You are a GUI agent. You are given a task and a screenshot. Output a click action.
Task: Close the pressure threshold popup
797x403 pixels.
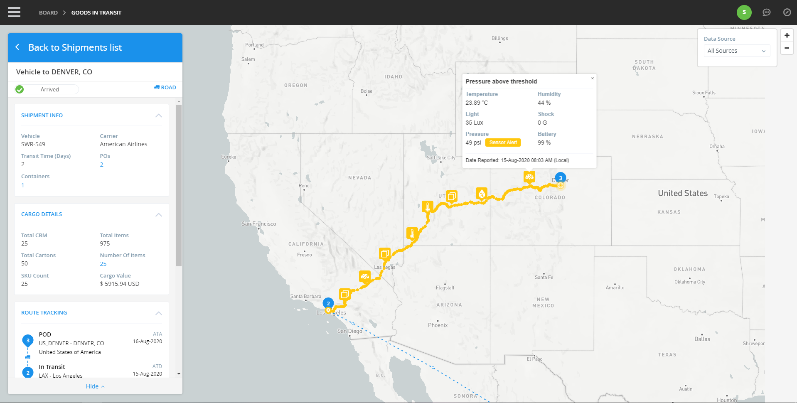point(592,79)
